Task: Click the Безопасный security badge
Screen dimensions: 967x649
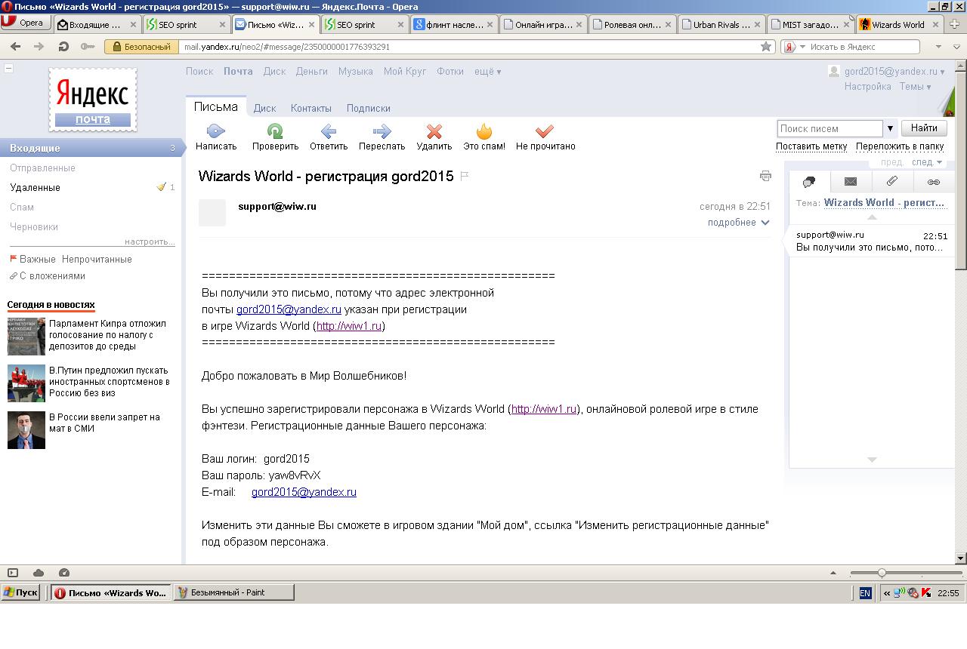Action: pyautogui.click(x=141, y=47)
